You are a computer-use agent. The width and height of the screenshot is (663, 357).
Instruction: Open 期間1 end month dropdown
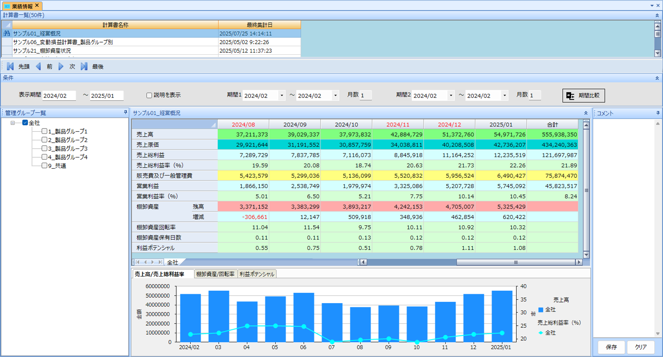(335, 96)
